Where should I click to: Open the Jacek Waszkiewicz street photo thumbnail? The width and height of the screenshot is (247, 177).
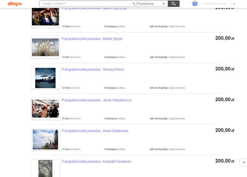pyautogui.click(x=45, y=108)
